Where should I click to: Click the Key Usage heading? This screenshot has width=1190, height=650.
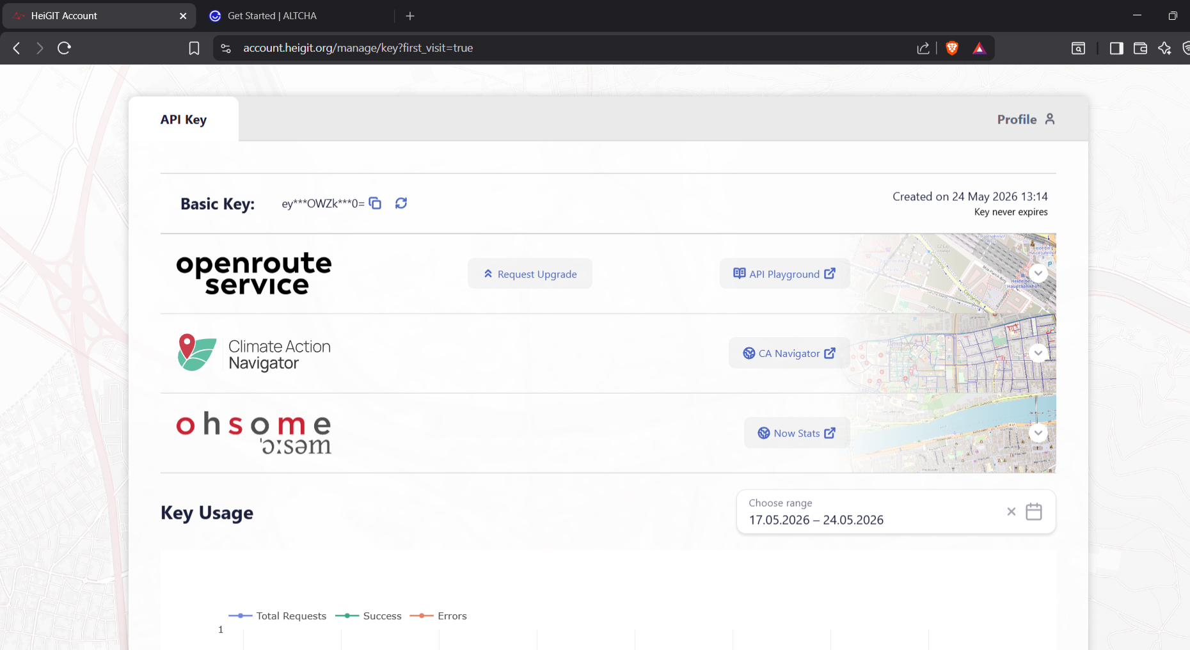pyautogui.click(x=207, y=513)
